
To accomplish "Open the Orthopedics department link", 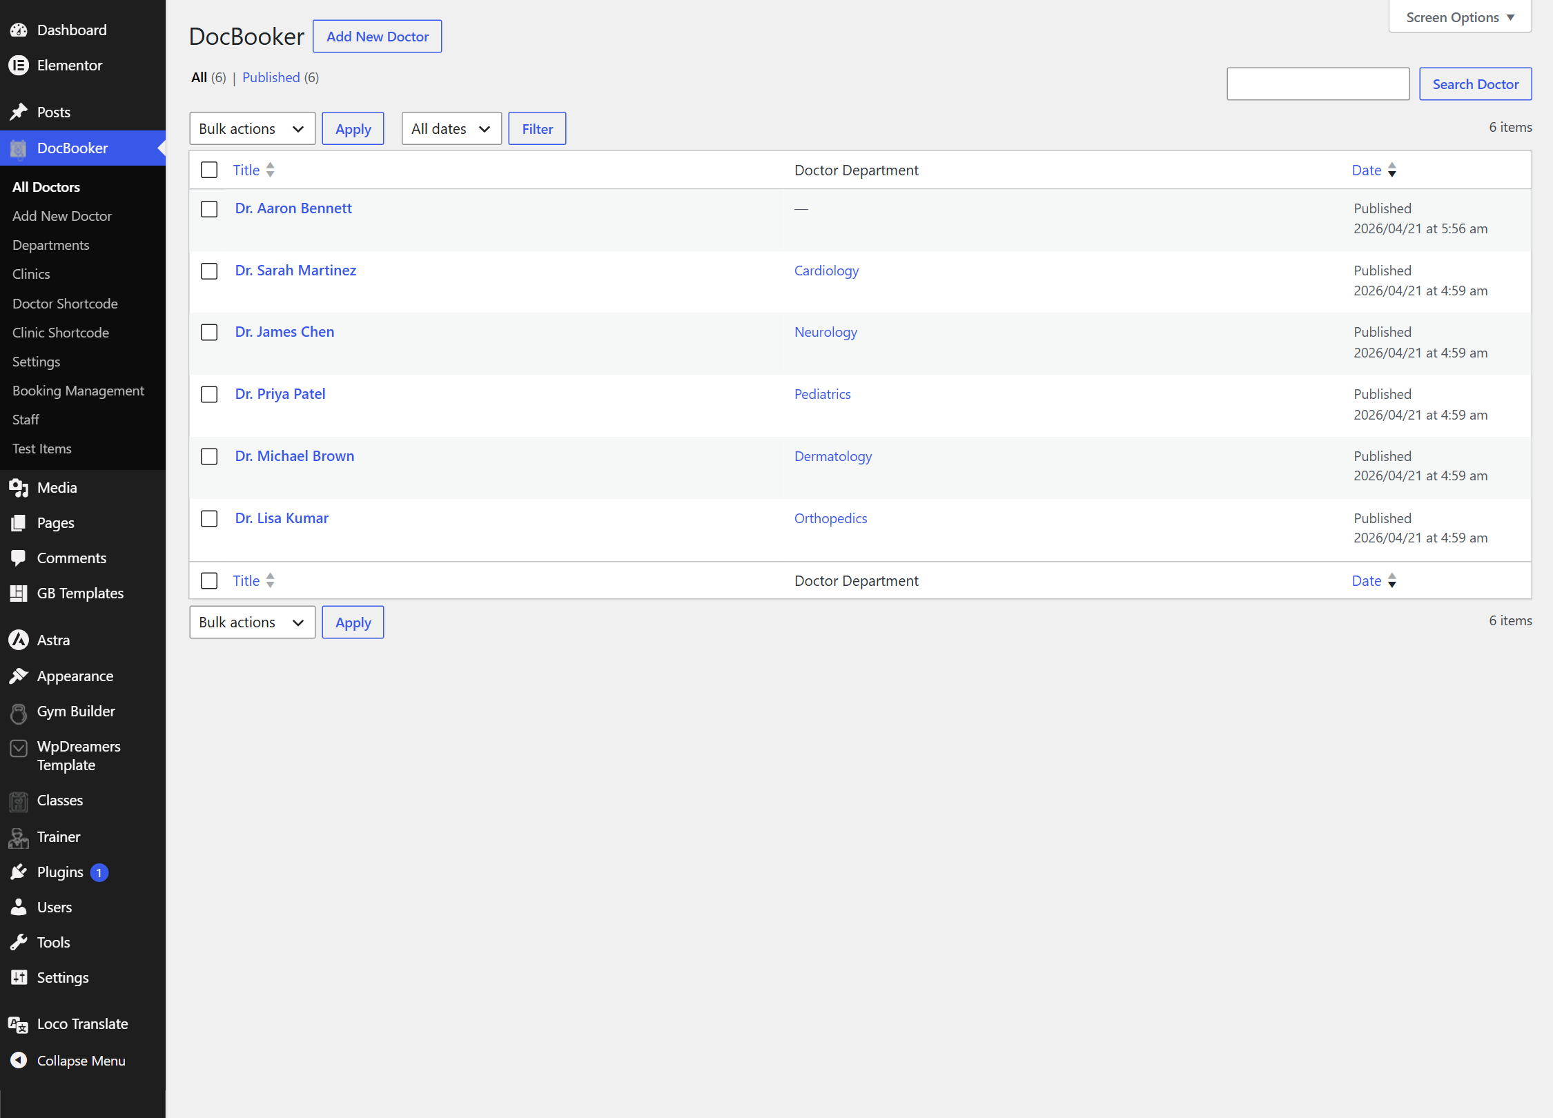I will click(x=830, y=518).
